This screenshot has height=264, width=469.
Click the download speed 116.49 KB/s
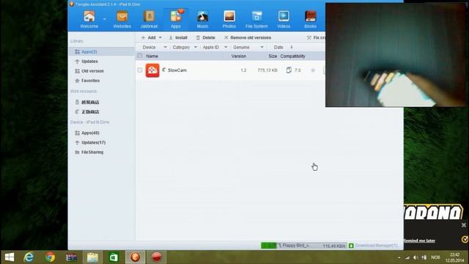[x=334, y=246]
